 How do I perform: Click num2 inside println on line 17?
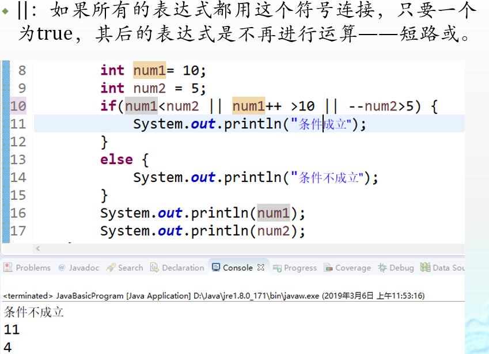[x=274, y=231]
